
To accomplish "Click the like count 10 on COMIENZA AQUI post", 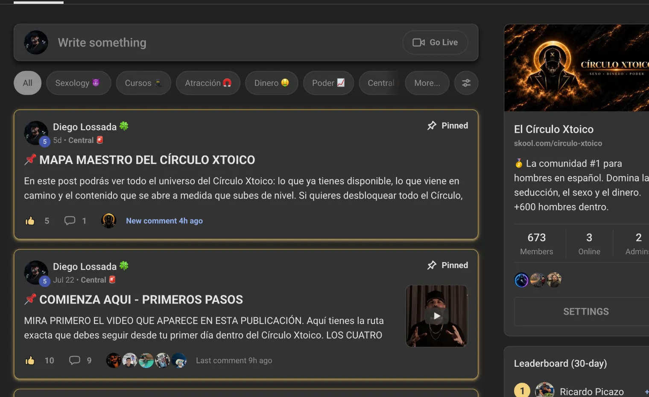I will pos(50,360).
